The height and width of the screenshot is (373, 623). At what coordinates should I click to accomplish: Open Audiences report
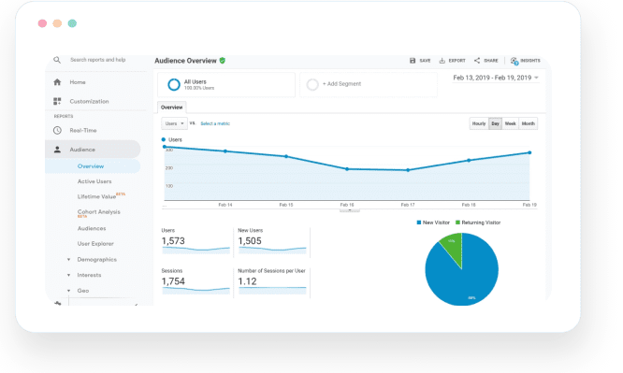[x=92, y=228]
